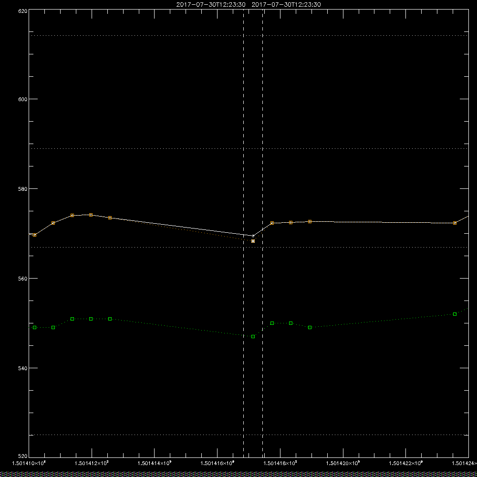Click the 1.501420×10⁹ x-axis label

(343, 463)
